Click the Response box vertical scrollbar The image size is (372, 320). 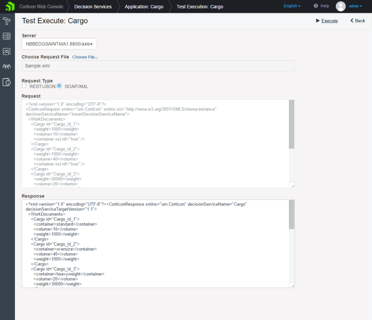pyautogui.click(x=291, y=215)
